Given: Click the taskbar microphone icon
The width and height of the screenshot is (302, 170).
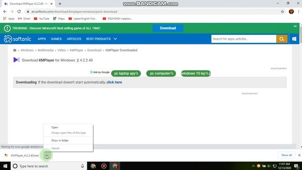Looking at the screenshot, I should coord(83,166).
